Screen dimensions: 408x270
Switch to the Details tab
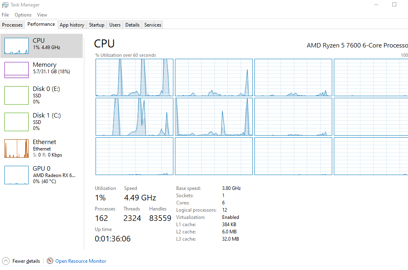point(132,25)
